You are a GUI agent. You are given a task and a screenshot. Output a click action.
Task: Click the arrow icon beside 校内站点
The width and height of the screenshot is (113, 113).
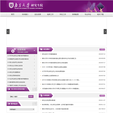[9, 104]
